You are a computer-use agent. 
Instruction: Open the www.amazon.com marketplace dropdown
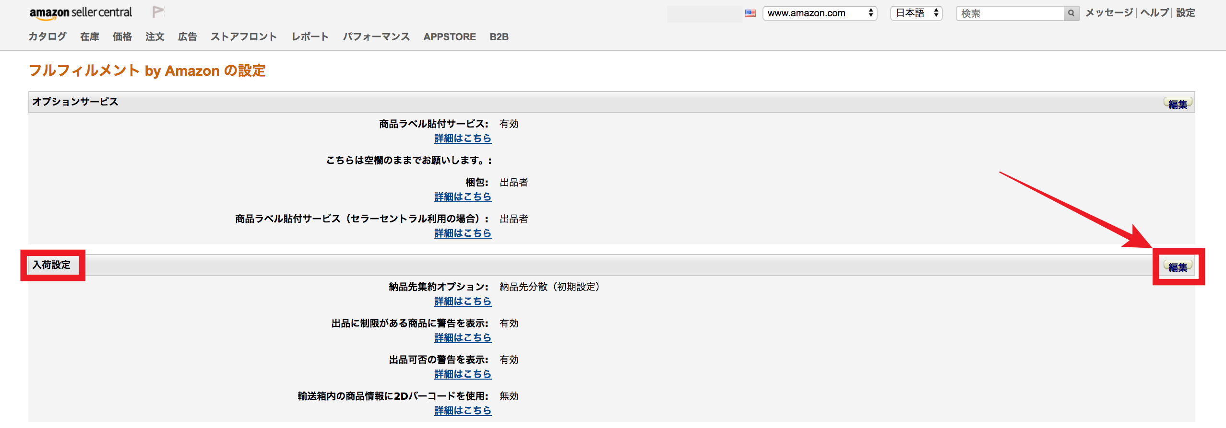820,13
